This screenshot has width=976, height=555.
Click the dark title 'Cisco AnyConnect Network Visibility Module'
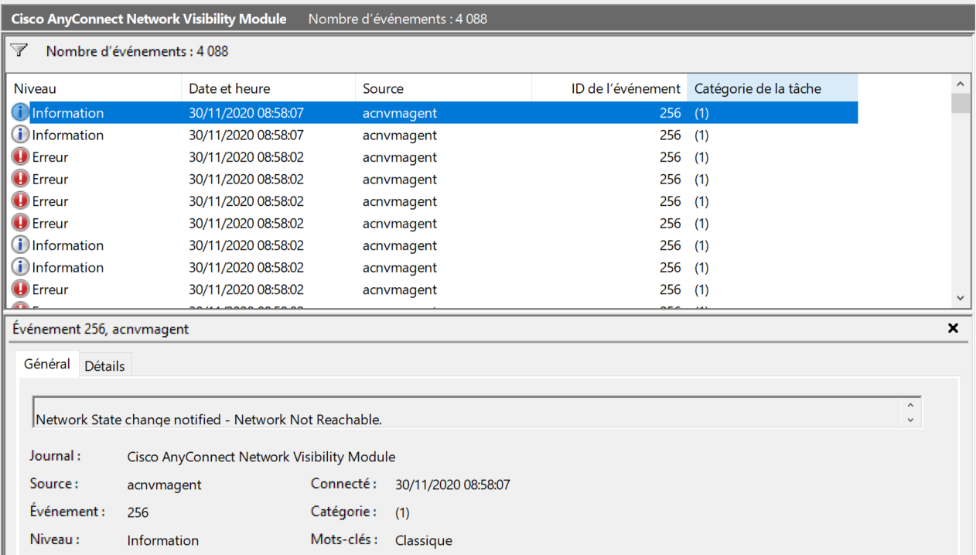(148, 19)
